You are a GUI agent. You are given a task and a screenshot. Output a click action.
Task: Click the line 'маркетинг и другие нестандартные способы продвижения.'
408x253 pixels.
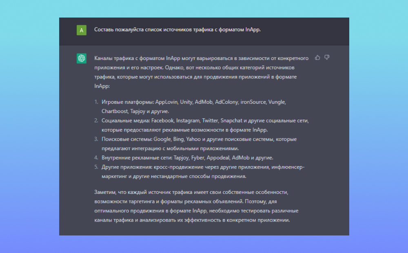pos(174,176)
